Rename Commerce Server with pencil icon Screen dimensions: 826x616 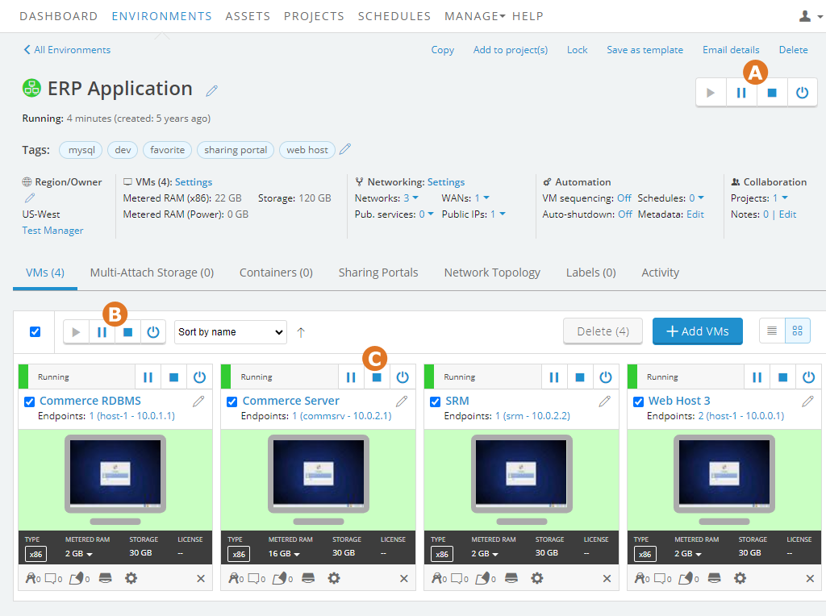click(x=402, y=402)
